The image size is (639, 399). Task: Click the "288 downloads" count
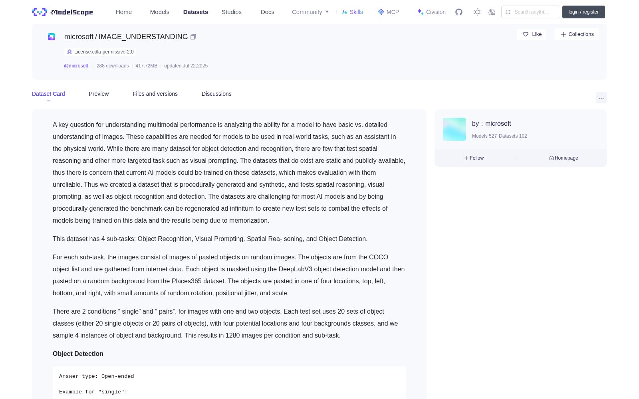click(113, 66)
